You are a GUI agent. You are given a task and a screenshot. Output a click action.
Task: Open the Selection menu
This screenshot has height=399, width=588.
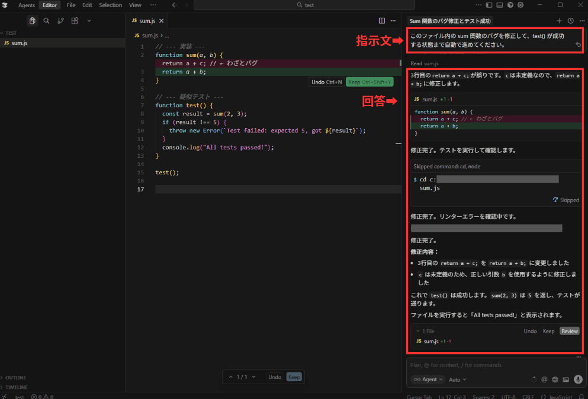[x=110, y=5]
